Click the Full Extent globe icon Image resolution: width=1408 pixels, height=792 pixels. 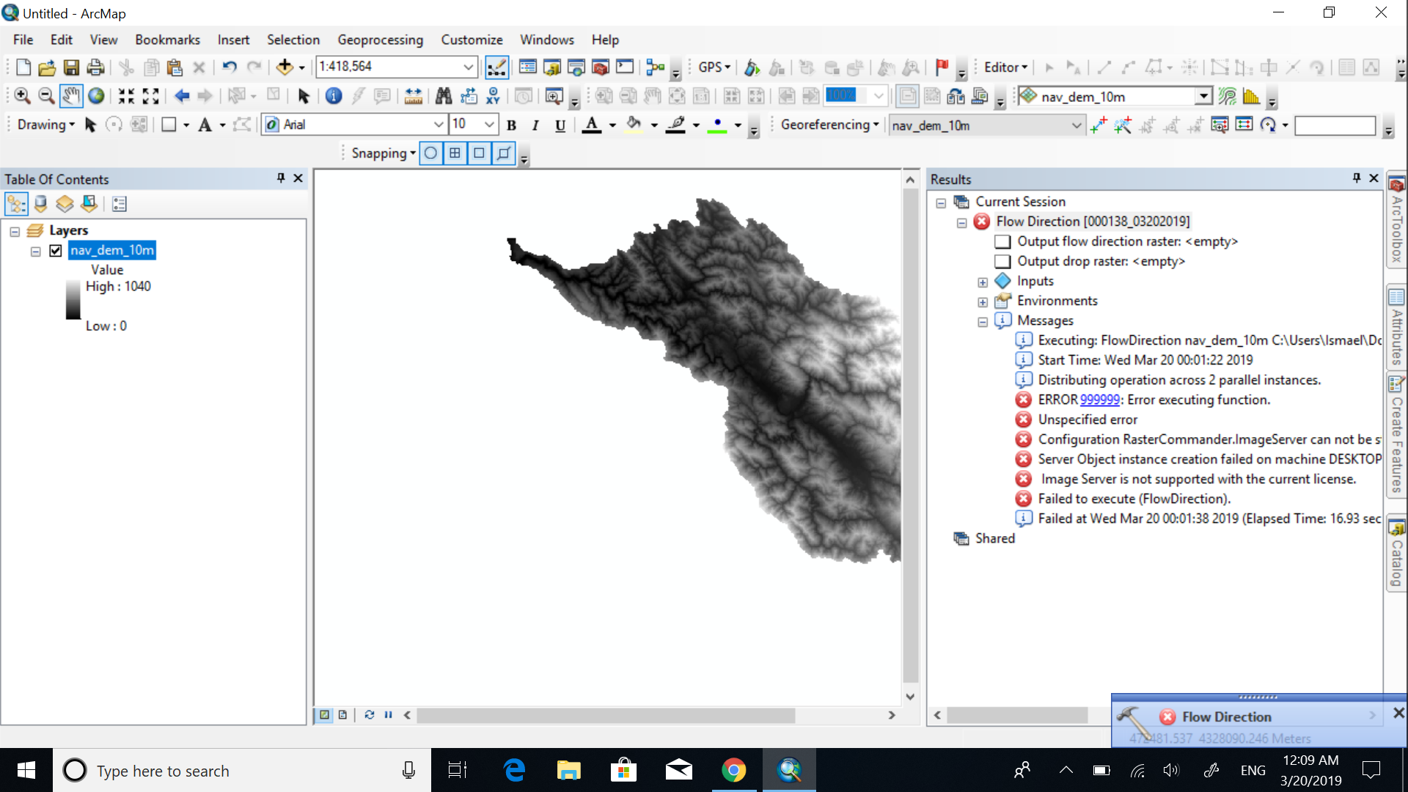[x=96, y=96]
